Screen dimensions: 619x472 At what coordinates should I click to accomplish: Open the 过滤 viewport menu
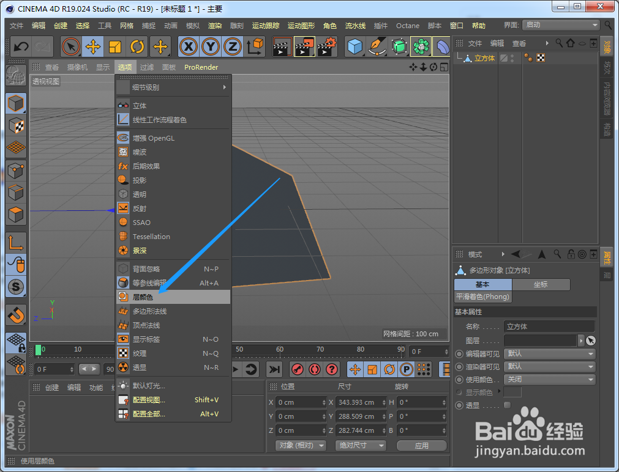[x=147, y=67]
